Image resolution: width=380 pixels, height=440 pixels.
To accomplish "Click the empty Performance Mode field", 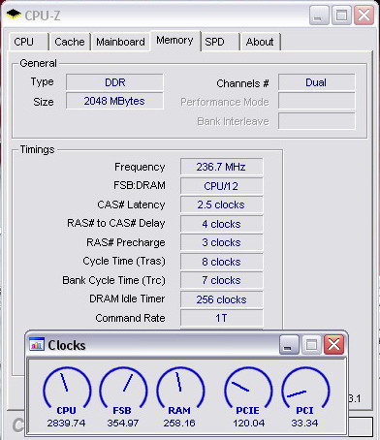I will (x=316, y=102).
